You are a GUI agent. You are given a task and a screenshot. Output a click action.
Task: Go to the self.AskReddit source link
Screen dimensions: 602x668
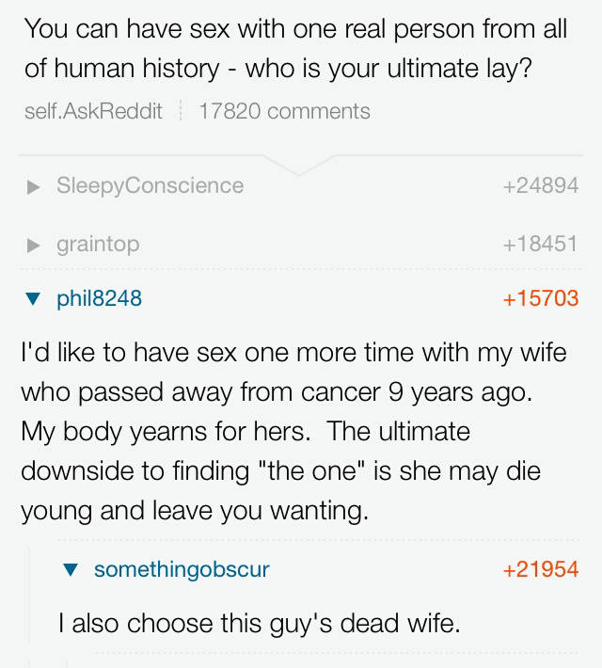[x=93, y=111]
